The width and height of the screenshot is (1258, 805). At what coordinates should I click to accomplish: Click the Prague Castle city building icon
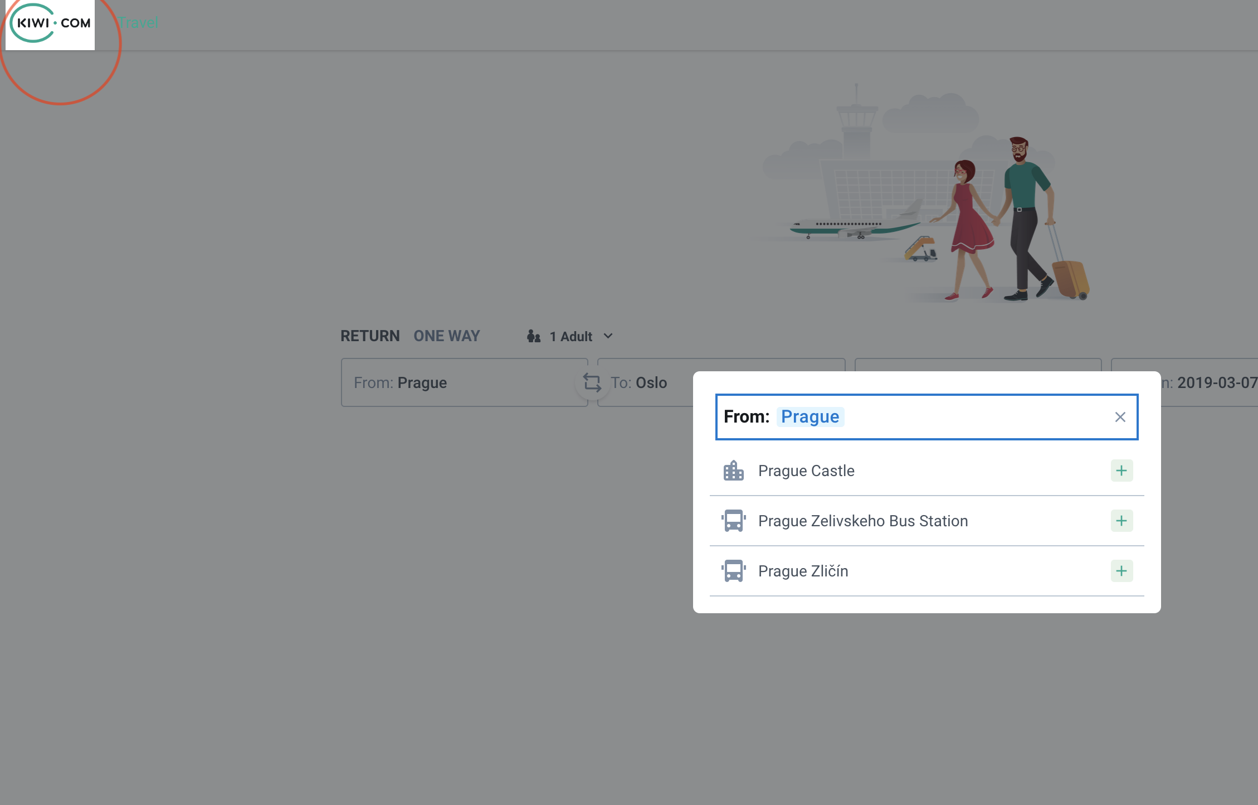pos(733,471)
